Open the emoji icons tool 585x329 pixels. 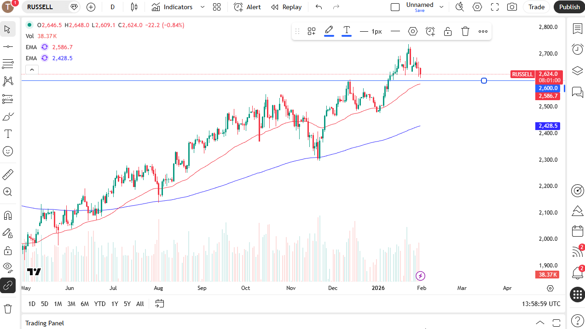tap(8, 151)
